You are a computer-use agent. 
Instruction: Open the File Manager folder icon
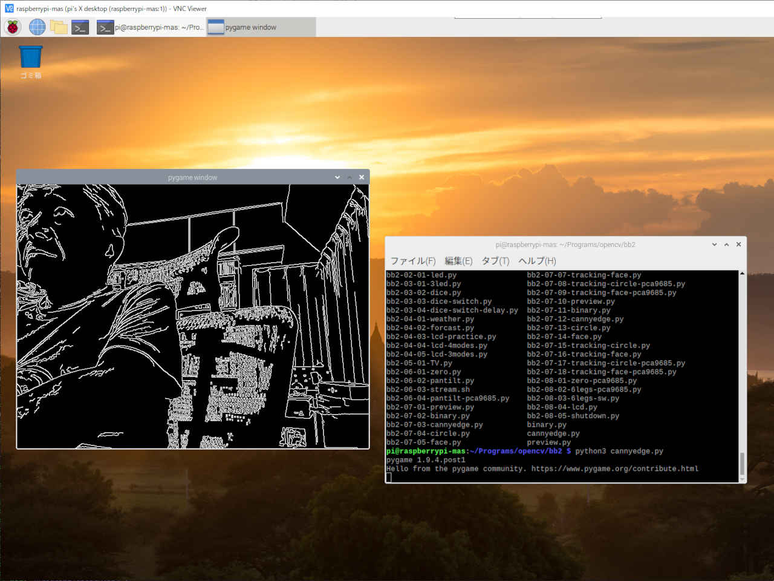[x=59, y=27]
